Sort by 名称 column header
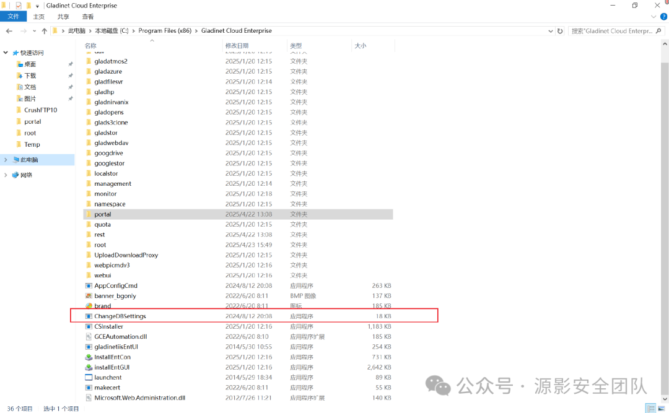 [90, 46]
